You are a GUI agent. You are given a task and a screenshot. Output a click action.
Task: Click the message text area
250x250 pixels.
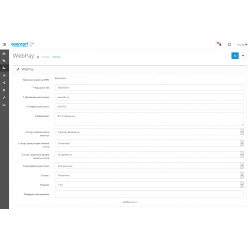(x=149, y=119)
